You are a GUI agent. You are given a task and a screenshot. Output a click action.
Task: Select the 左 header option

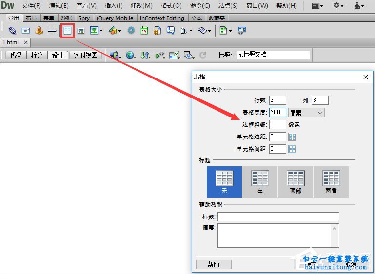(260, 182)
